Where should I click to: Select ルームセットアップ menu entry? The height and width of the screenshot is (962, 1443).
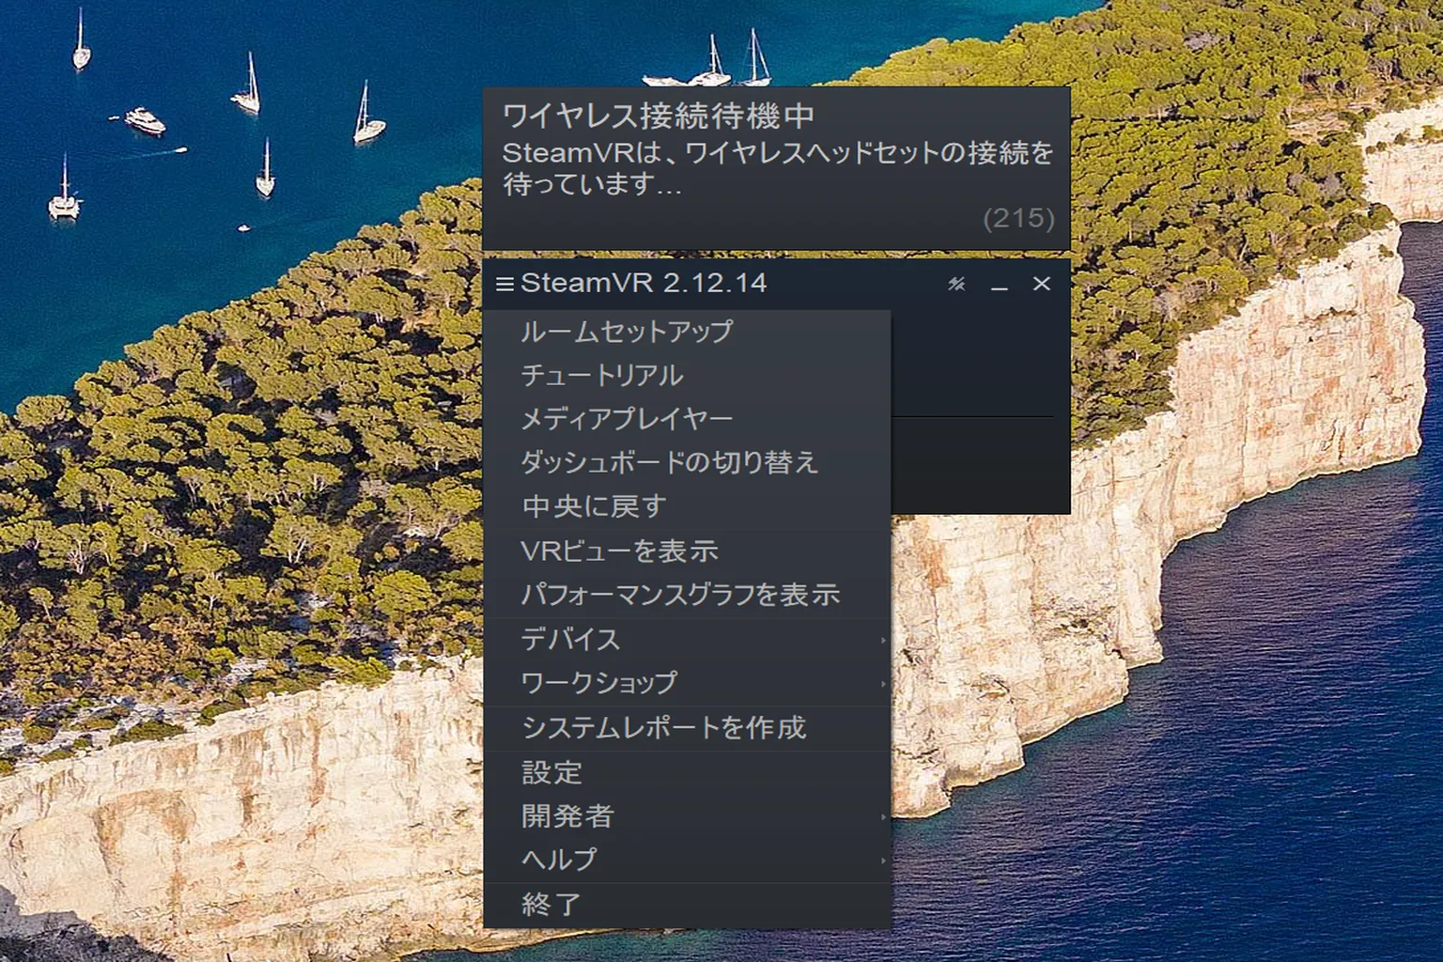click(x=687, y=332)
